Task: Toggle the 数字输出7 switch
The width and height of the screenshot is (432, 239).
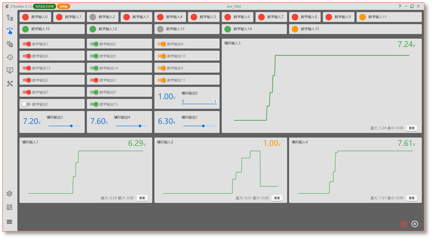Action: click(x=27, y=92)
